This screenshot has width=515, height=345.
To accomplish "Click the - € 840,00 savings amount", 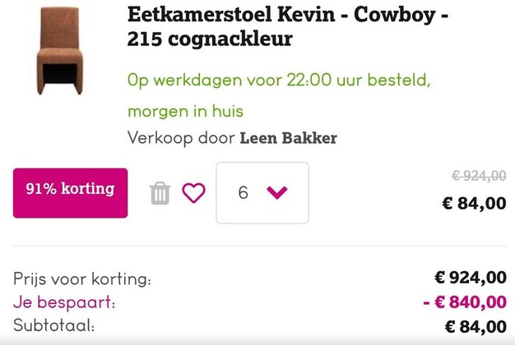I will coord(465,302).
